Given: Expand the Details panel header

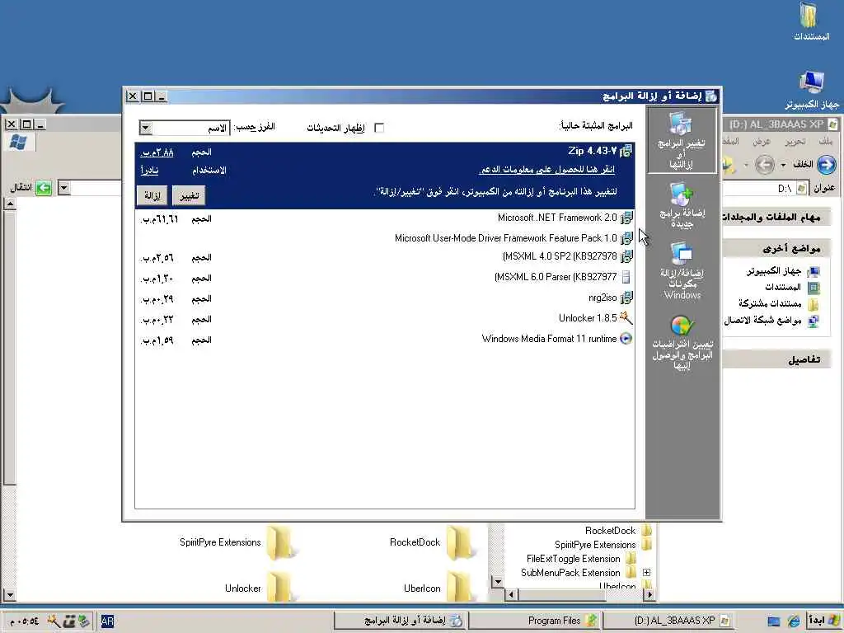Looking at the screenshot, I should pyautogui.click(x=776, y=359).
